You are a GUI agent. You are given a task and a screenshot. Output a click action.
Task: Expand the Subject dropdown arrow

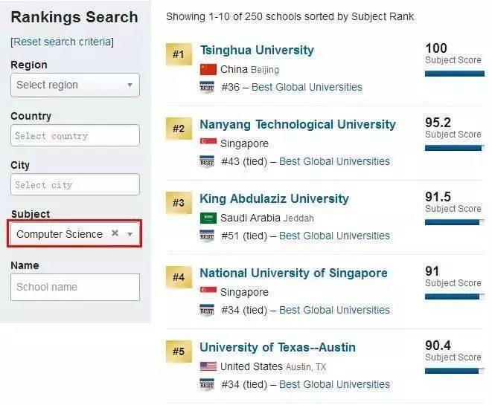click(x=130, y=234)
